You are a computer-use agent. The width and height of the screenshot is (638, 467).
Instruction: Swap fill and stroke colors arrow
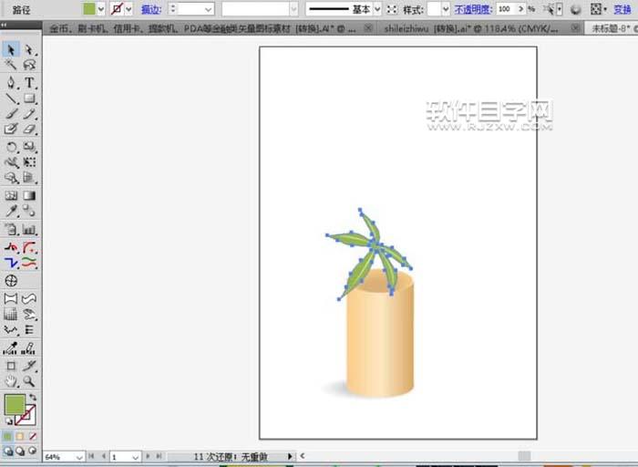pyautogui.click(x=33, y=397)
